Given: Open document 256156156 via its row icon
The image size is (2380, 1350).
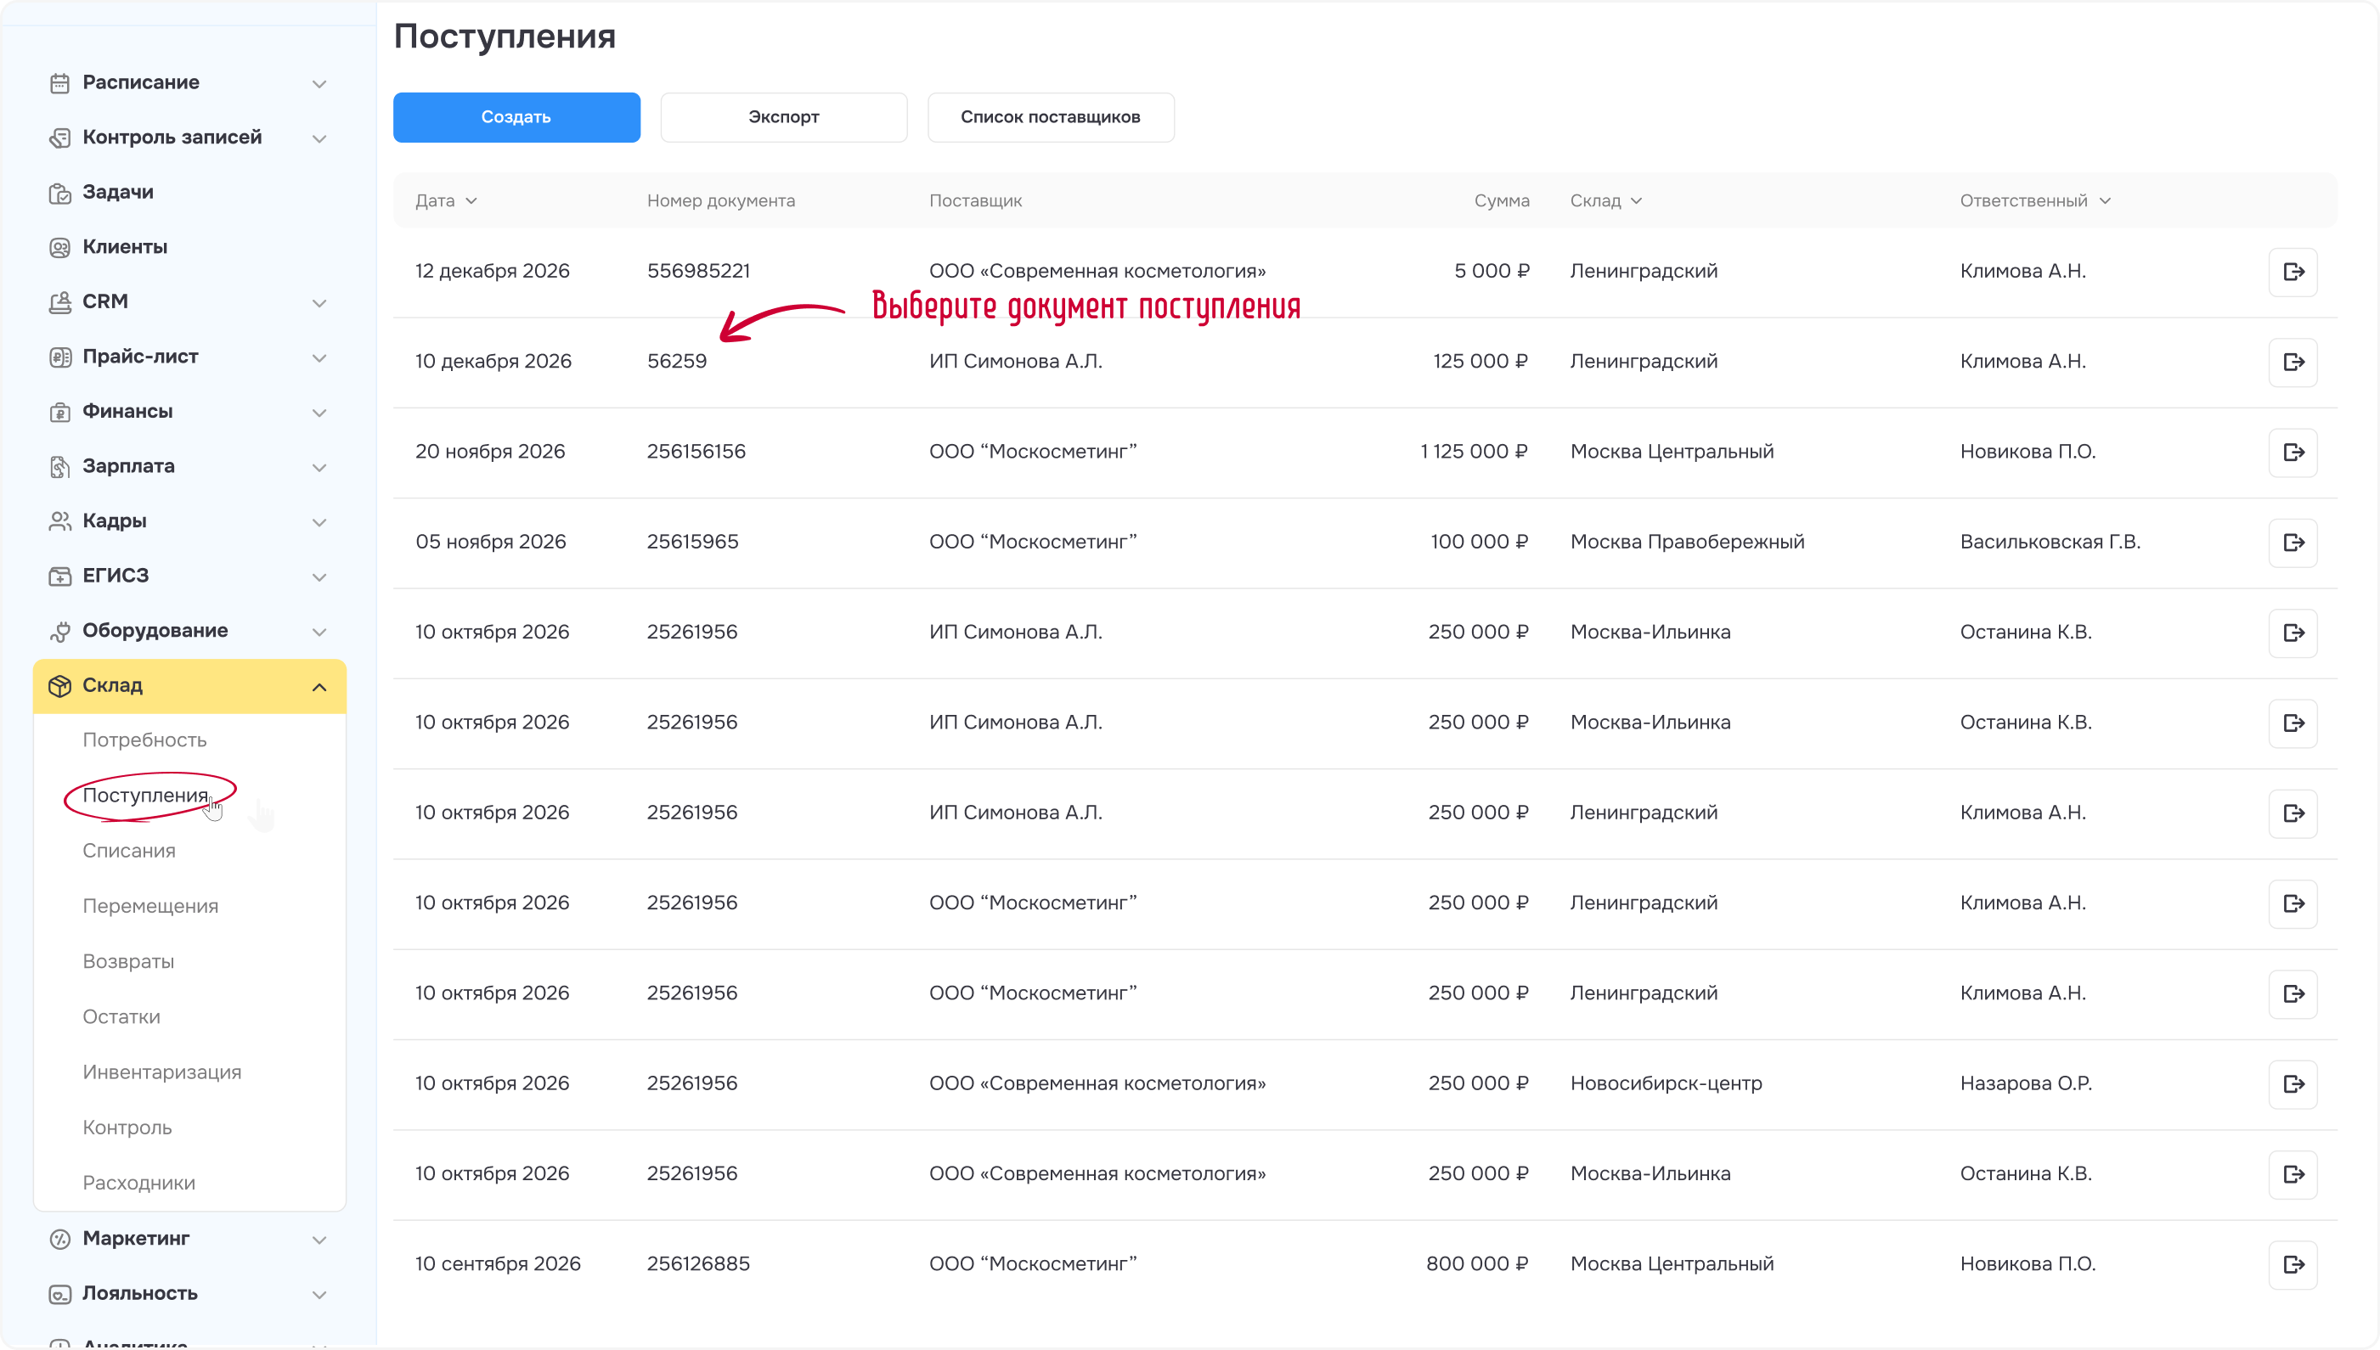Looking at the screenshot, I should pyautogui.click(x=2293, y=452).
